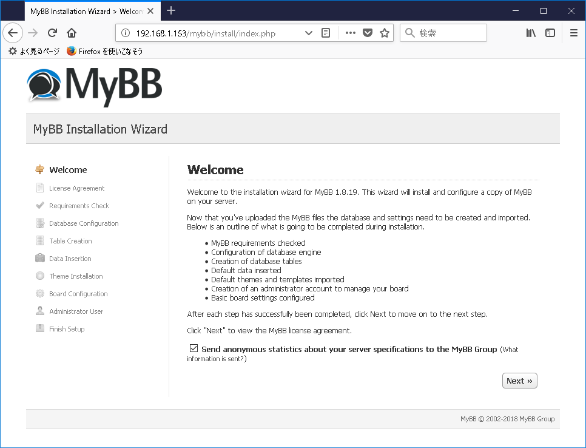Open the よく見るページ bookmark

coord(34,51)
